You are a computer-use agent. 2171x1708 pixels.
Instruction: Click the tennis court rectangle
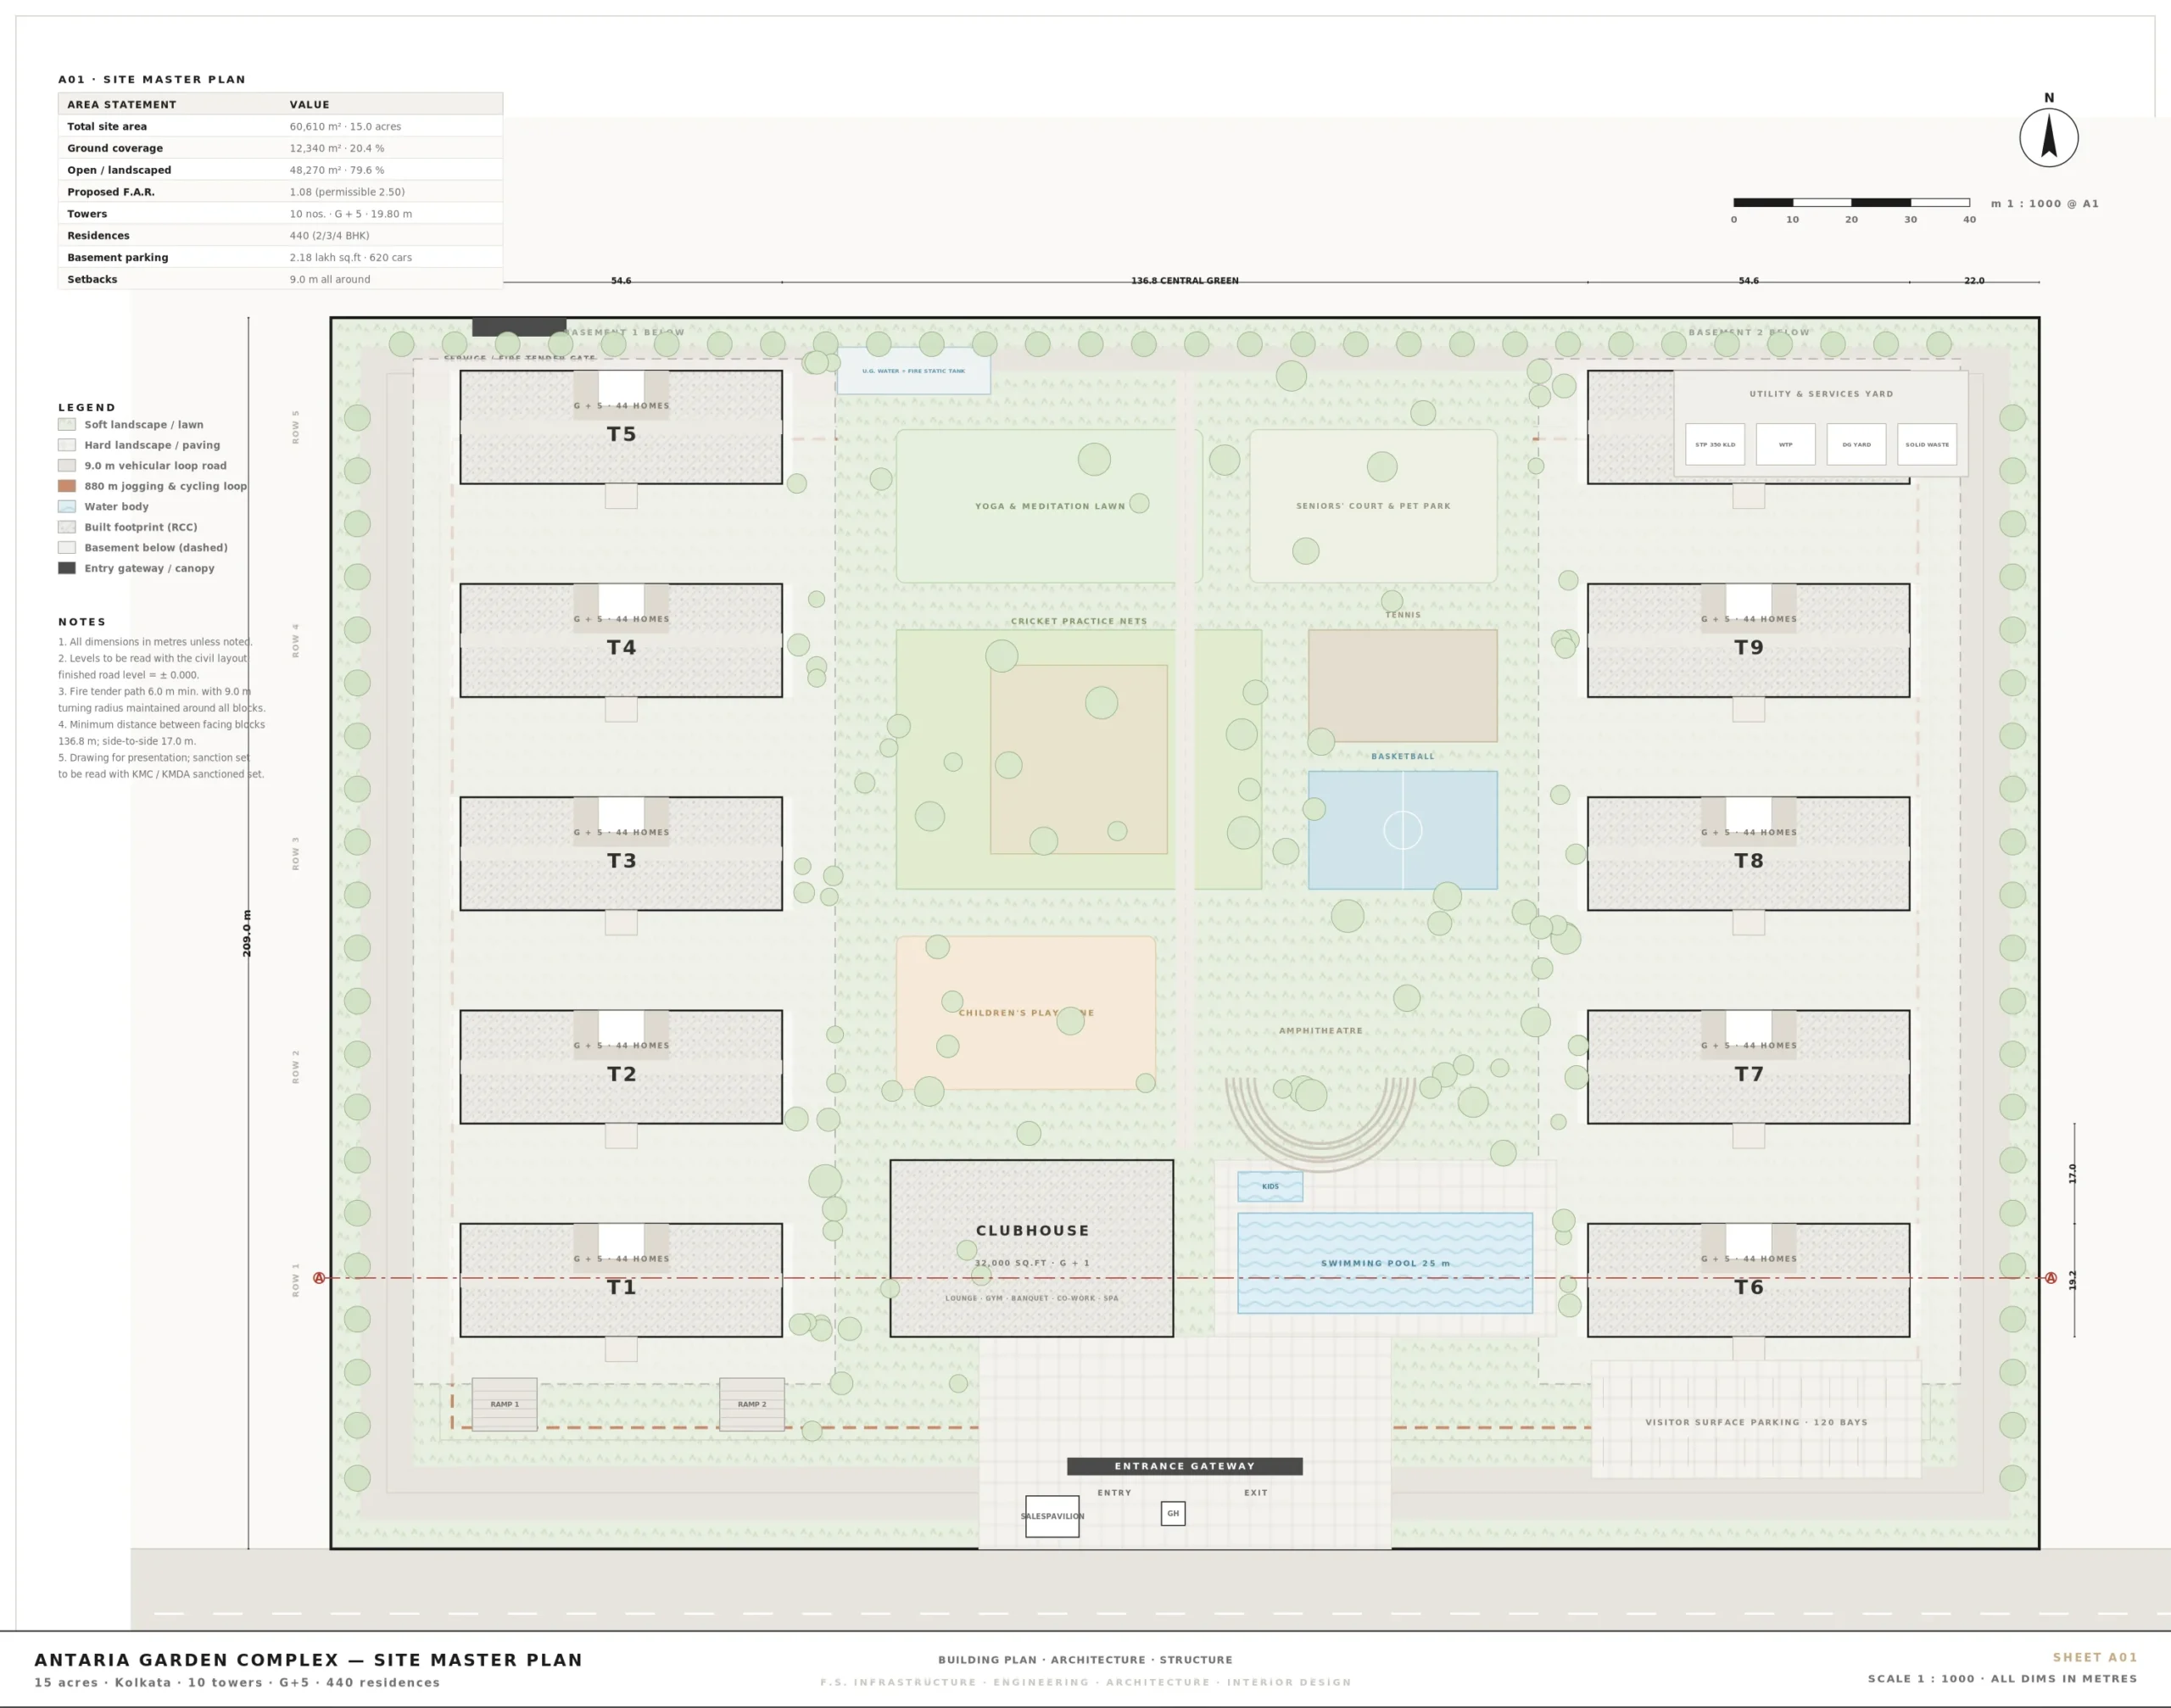(1403, 685)
